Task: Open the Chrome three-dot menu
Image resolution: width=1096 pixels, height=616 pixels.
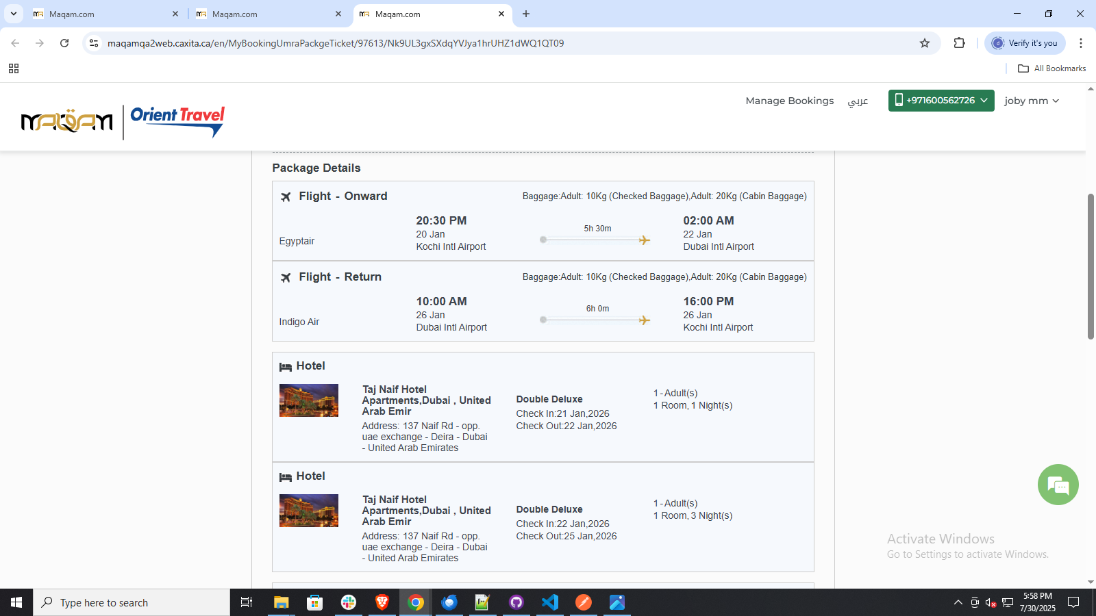Action: (x=1081, y=43)
